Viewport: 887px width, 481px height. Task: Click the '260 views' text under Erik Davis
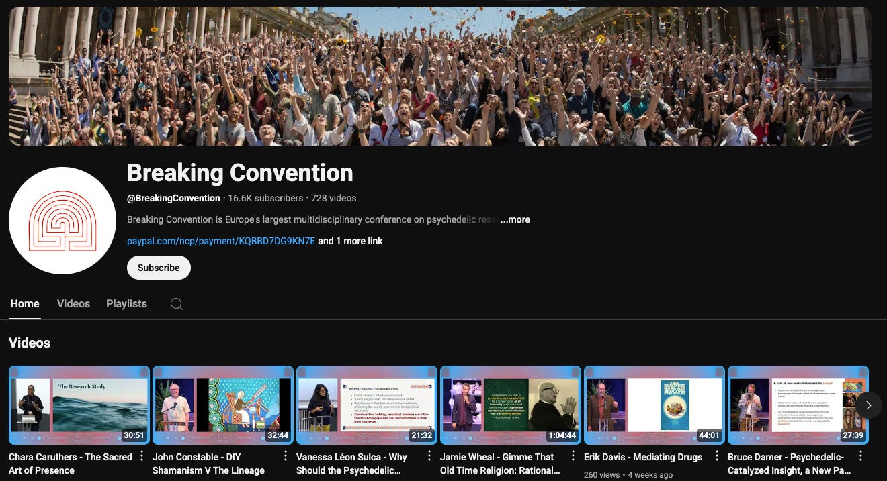603,475
